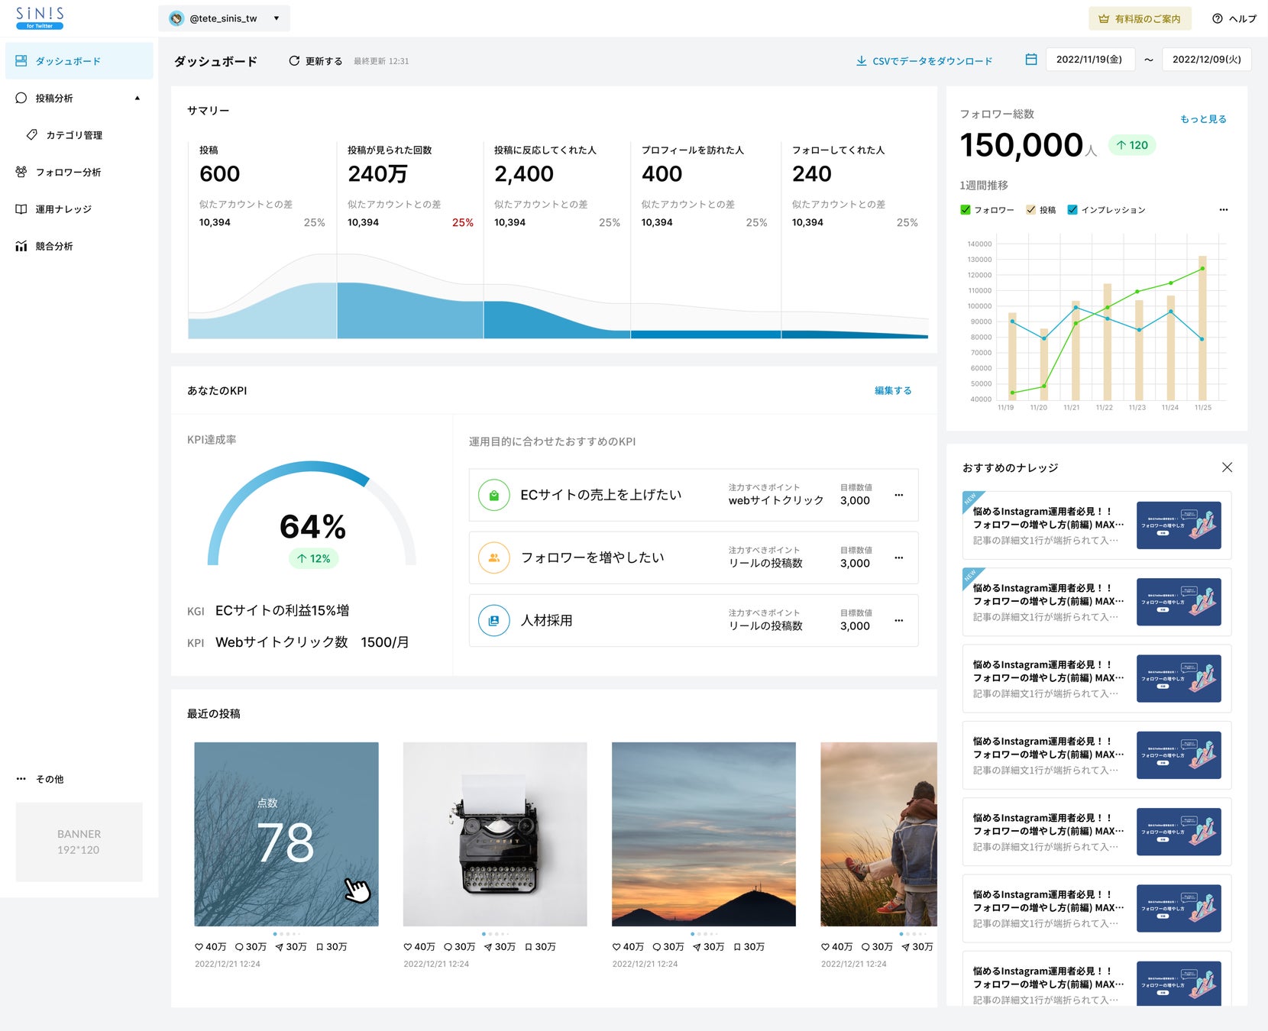Viewport: 1268px width, 1031px height.
Task: Click the プロフィールを訪れた人 400 summary card
Action: 706,240
